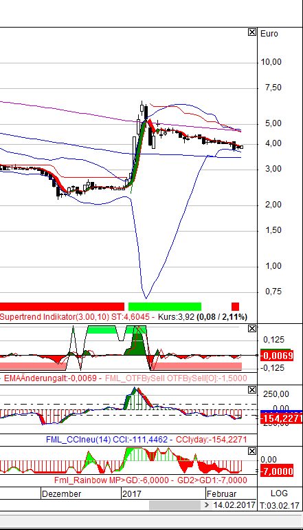Click the T:03.02.17 date label

[280, 506]
